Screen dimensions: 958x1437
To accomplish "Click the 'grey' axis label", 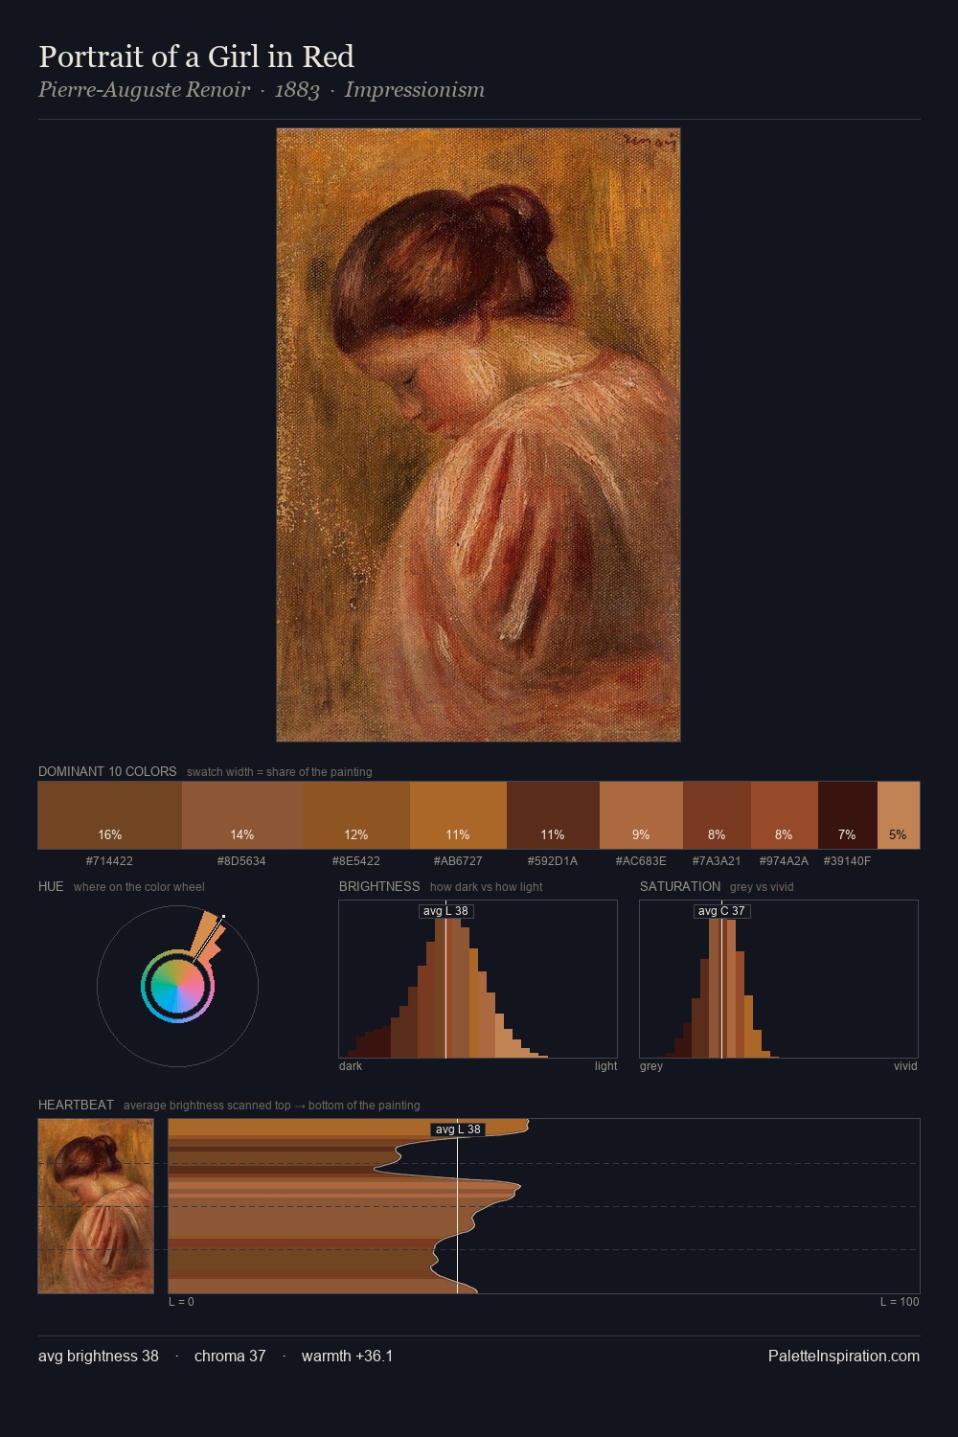I will [x=651, y=1066].
